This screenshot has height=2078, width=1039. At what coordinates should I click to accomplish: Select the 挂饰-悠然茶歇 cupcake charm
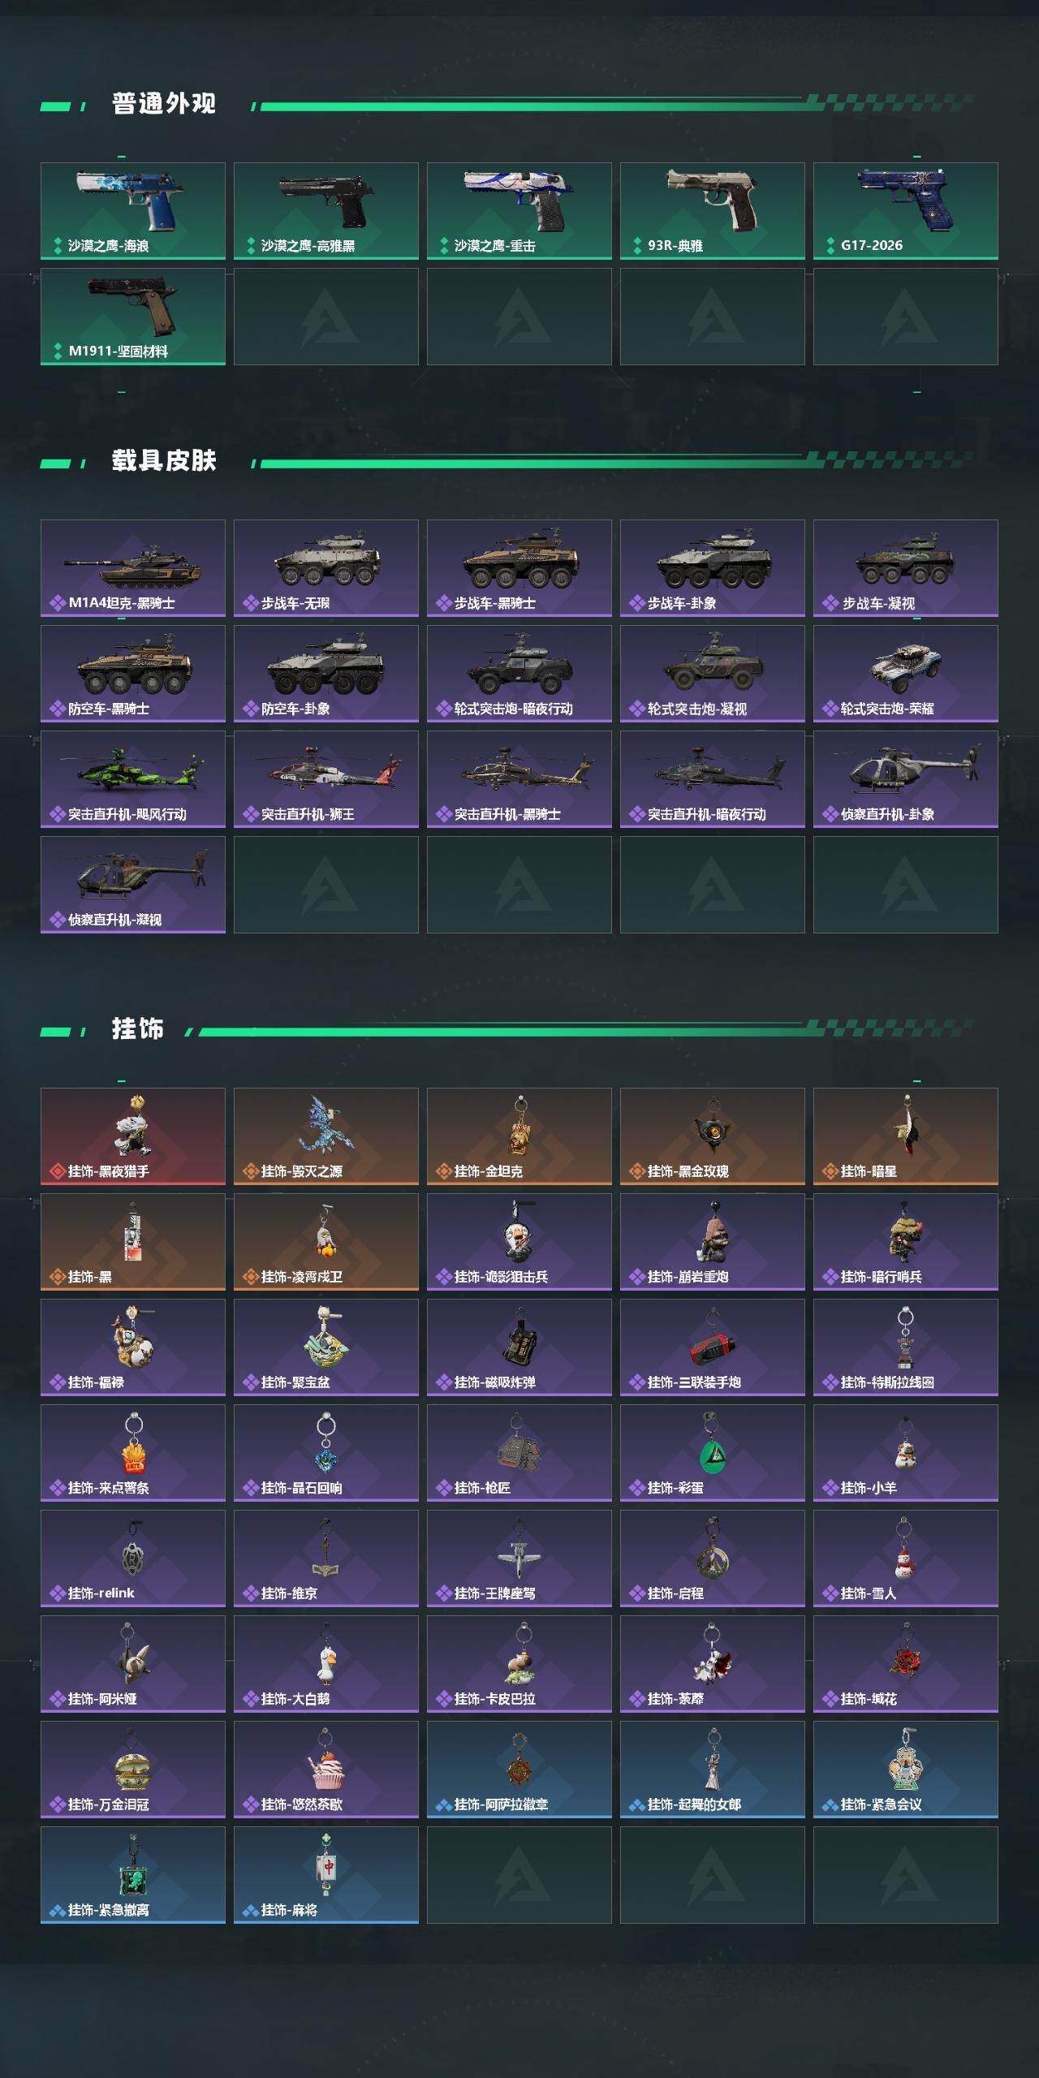(x=326, y=1770)
